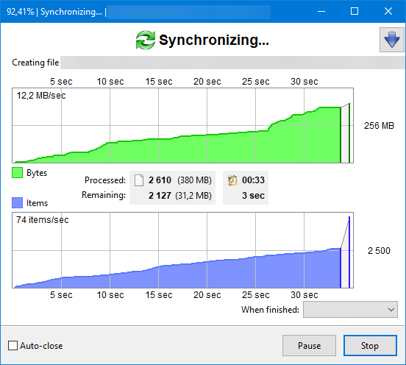Image resolution: width=406 pixels, height=365 pixels.
Task: Click the Creating file path field
Action: [233, 63]
